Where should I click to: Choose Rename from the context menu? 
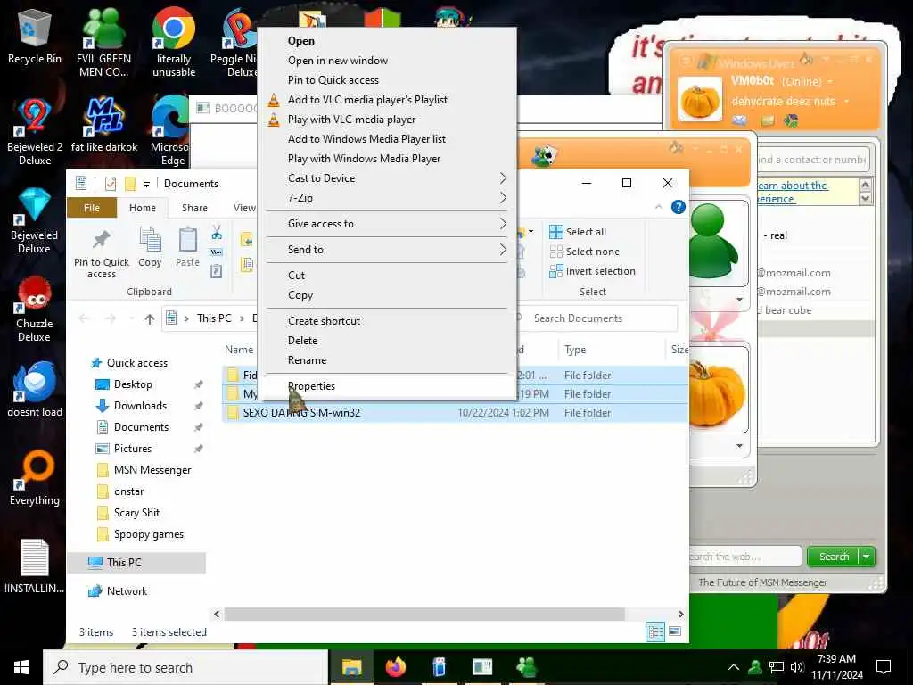point(387,360)
